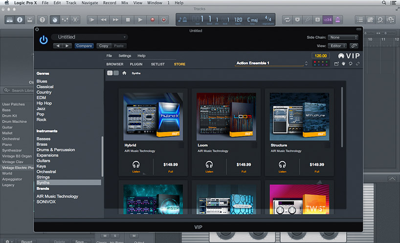Open the VIP Settings menu

[125, 56]
